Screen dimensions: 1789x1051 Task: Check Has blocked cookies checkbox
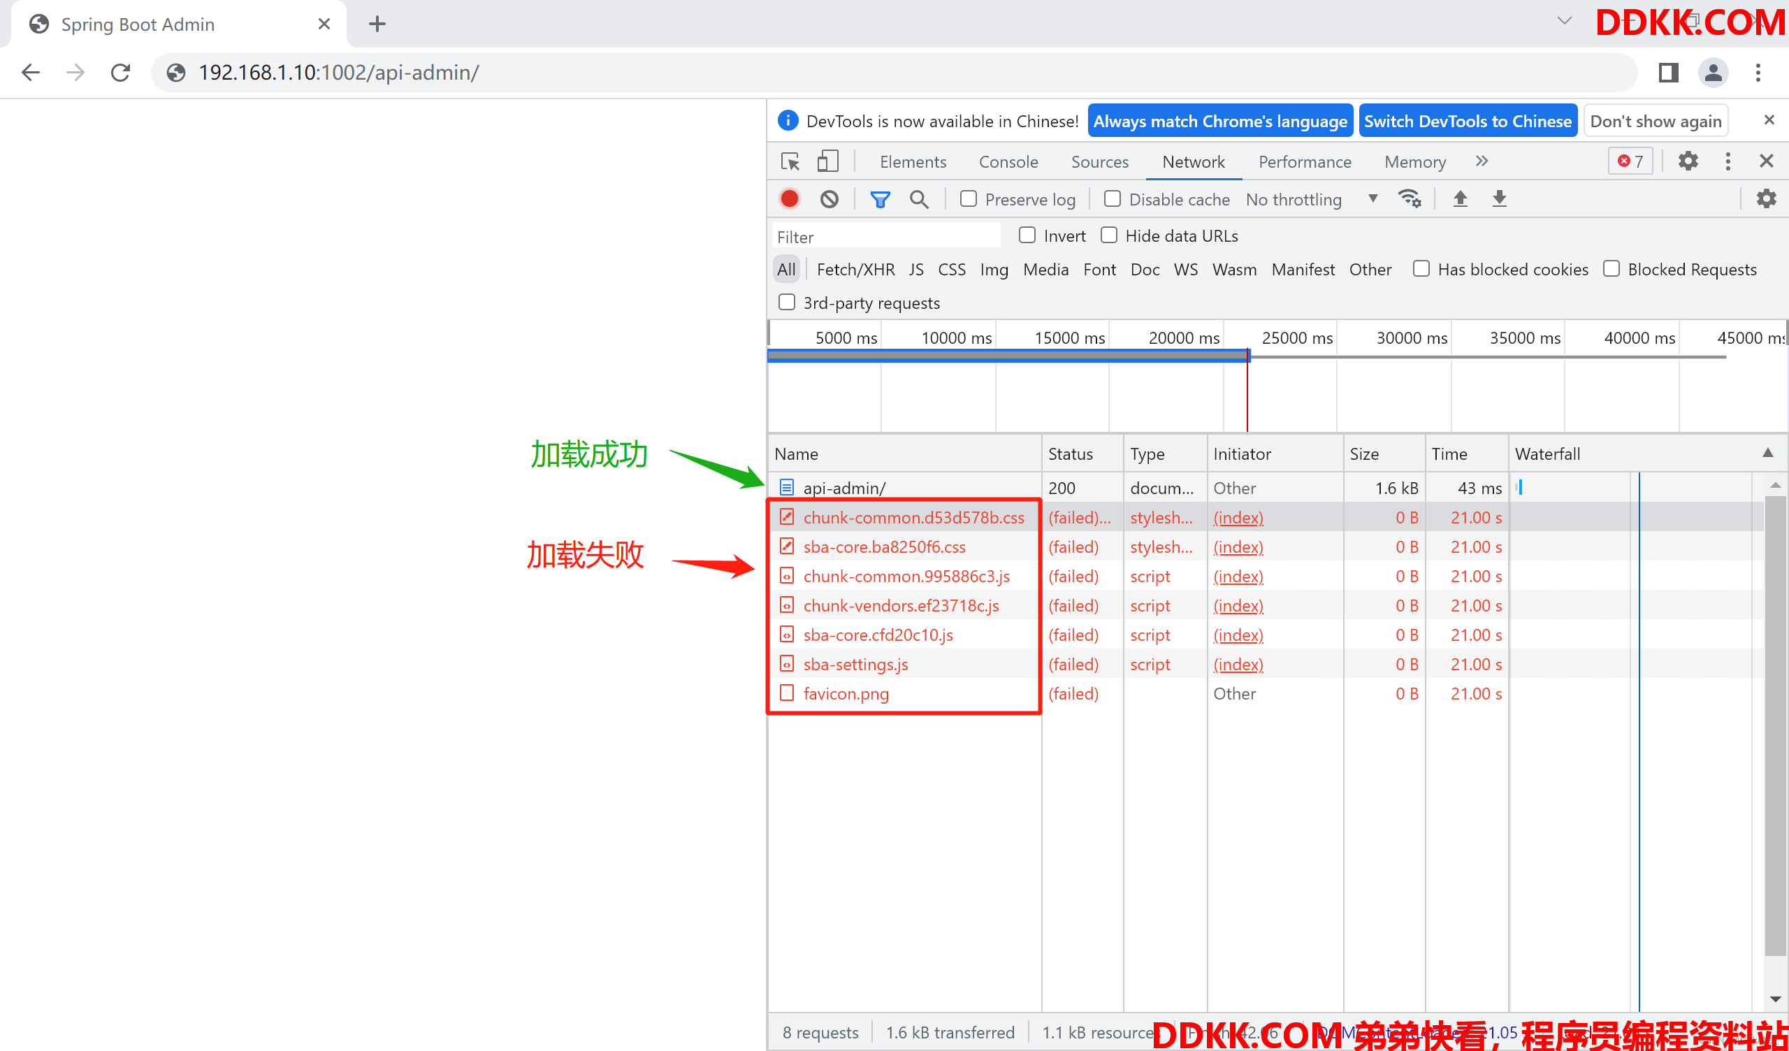point(1421,269)
